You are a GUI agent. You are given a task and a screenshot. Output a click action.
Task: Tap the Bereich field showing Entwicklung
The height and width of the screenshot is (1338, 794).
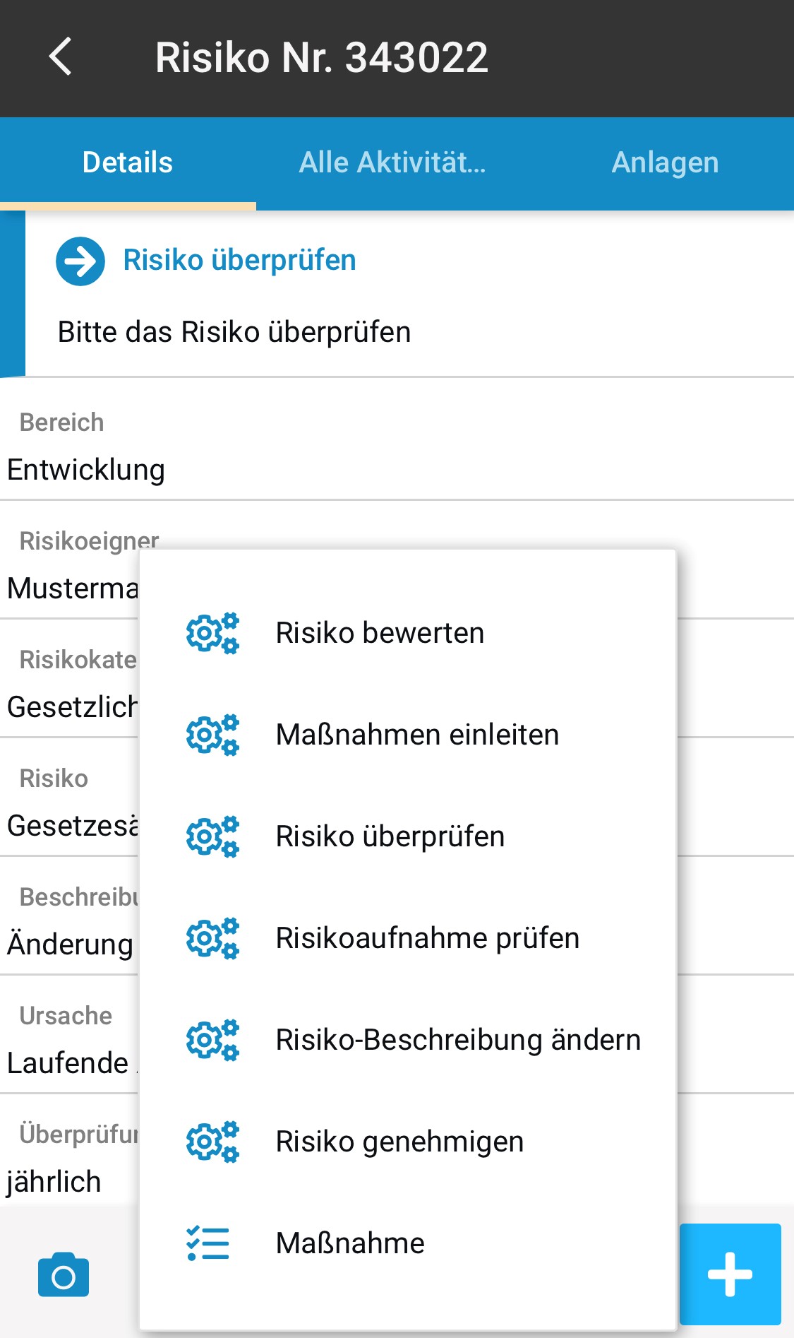(86, 470)
